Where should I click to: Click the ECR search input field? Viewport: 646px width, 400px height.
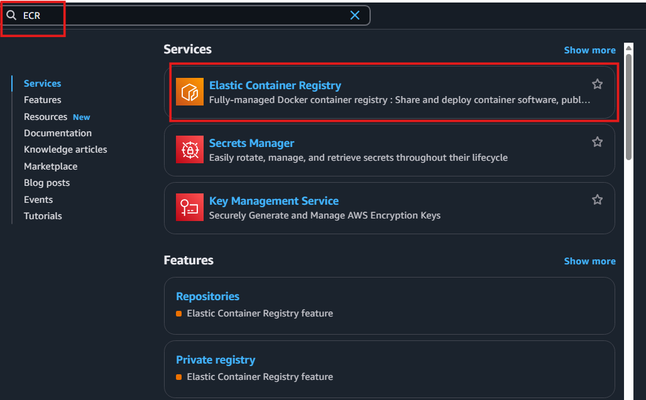186,16
